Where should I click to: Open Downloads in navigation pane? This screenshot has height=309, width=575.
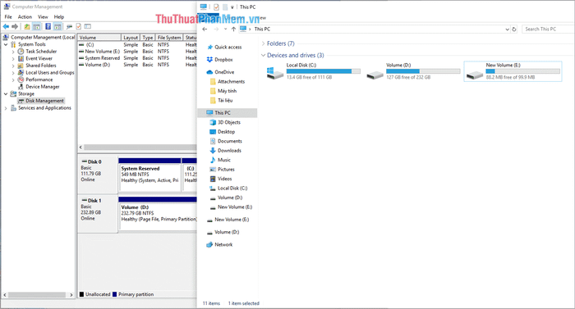click(229, 151)
